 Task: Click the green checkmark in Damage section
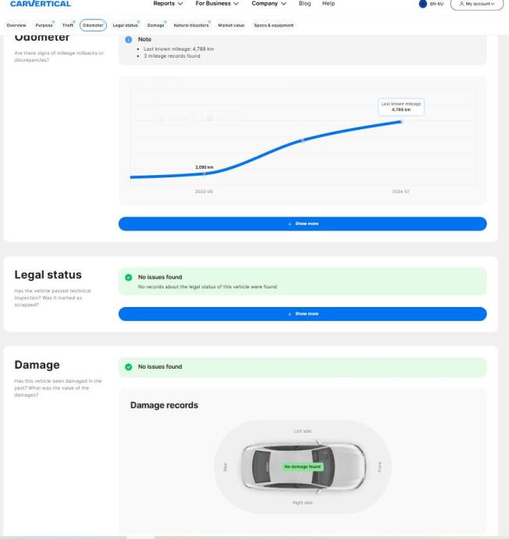tap(129, 366)
